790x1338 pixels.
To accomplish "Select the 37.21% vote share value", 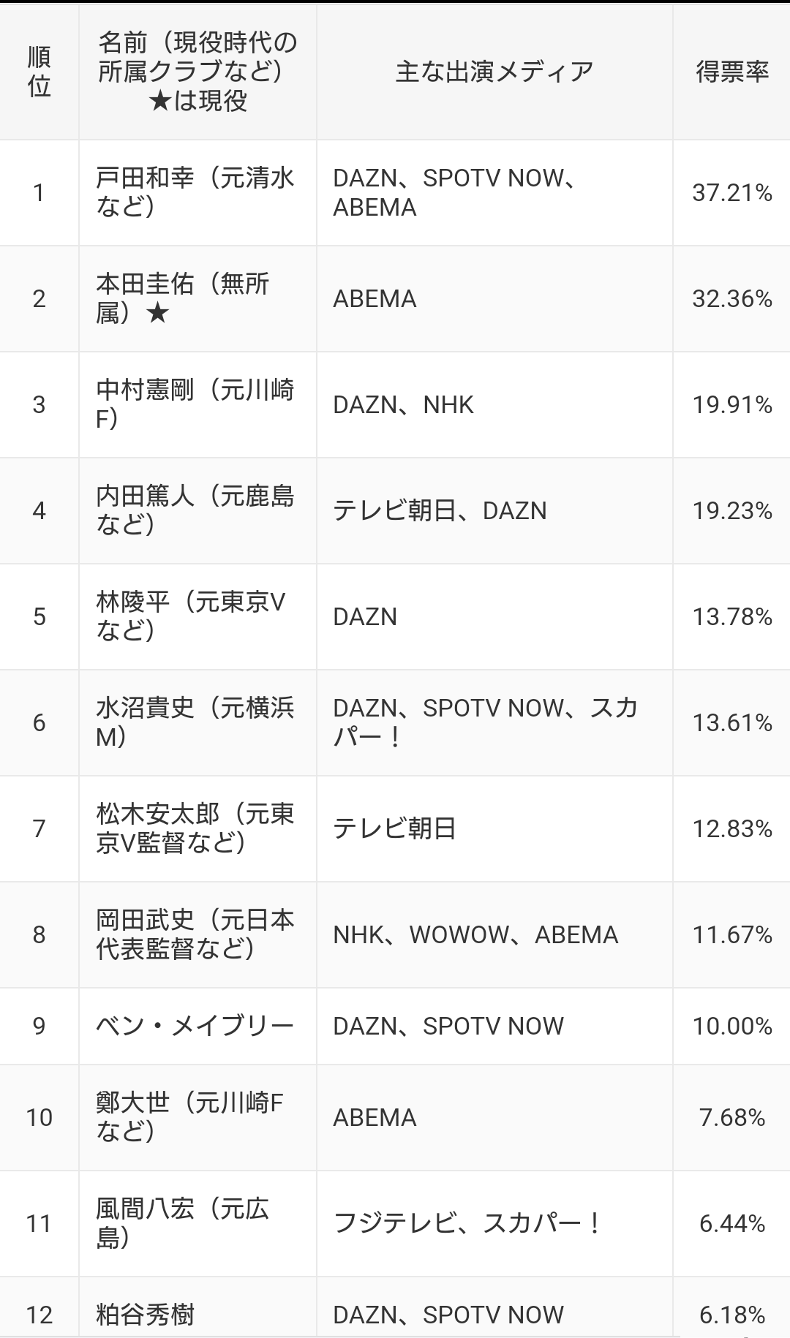I will [x=732, y=193].
